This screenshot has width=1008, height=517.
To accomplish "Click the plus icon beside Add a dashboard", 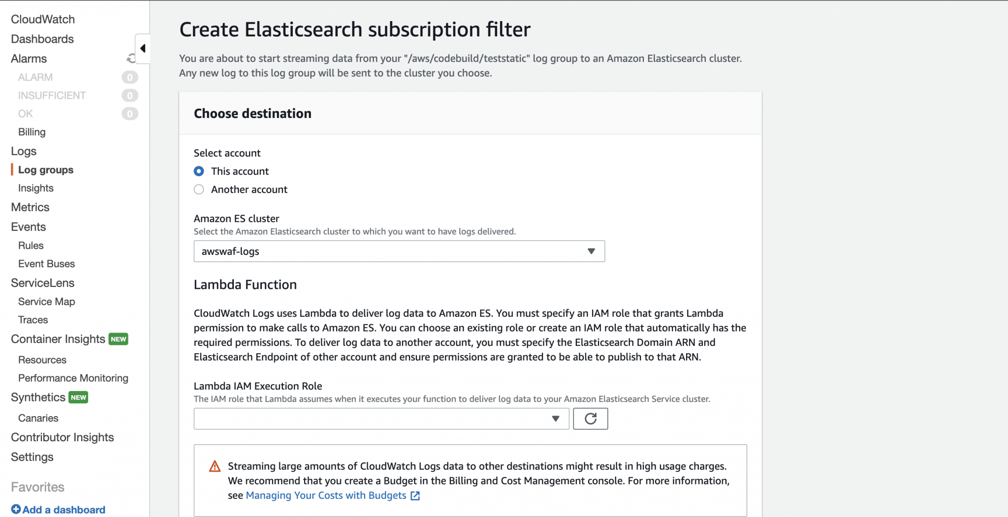I will [x=16, y=510].
